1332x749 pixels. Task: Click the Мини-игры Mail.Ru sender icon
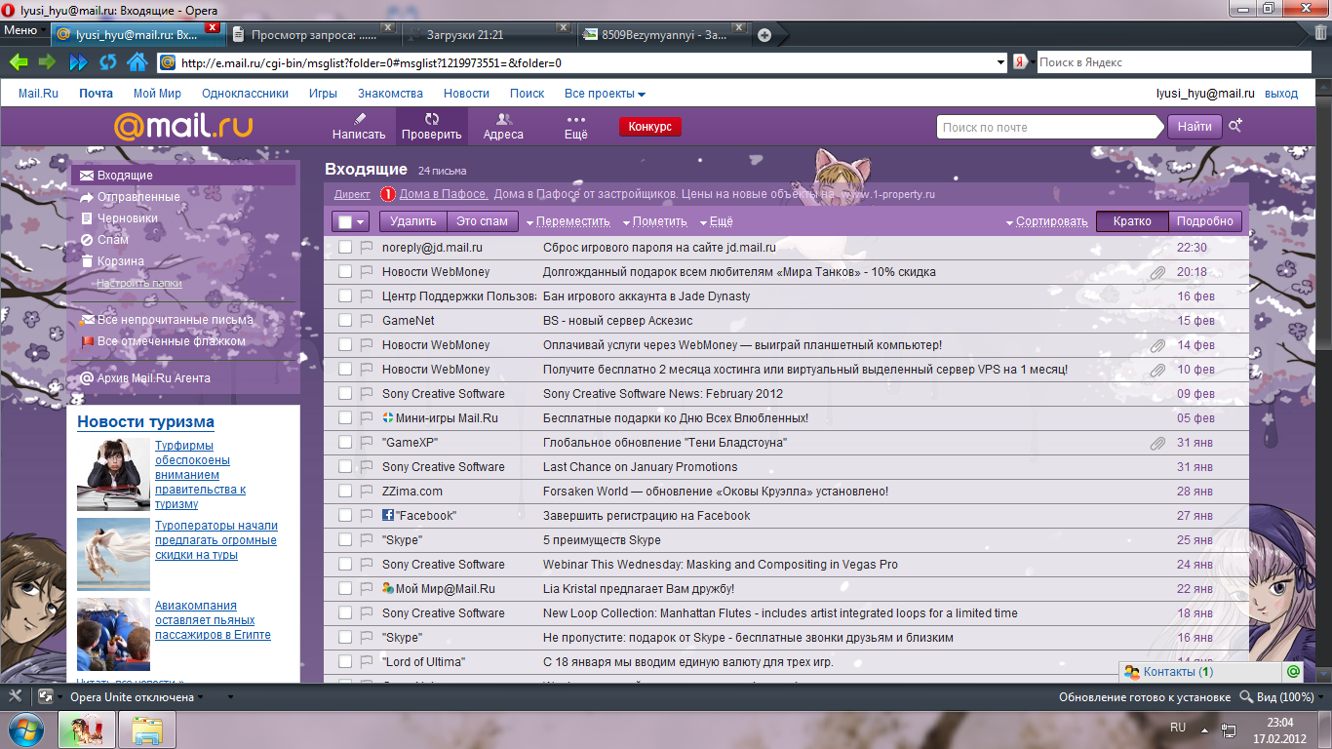pyautogui.click(x=388, y=417)
